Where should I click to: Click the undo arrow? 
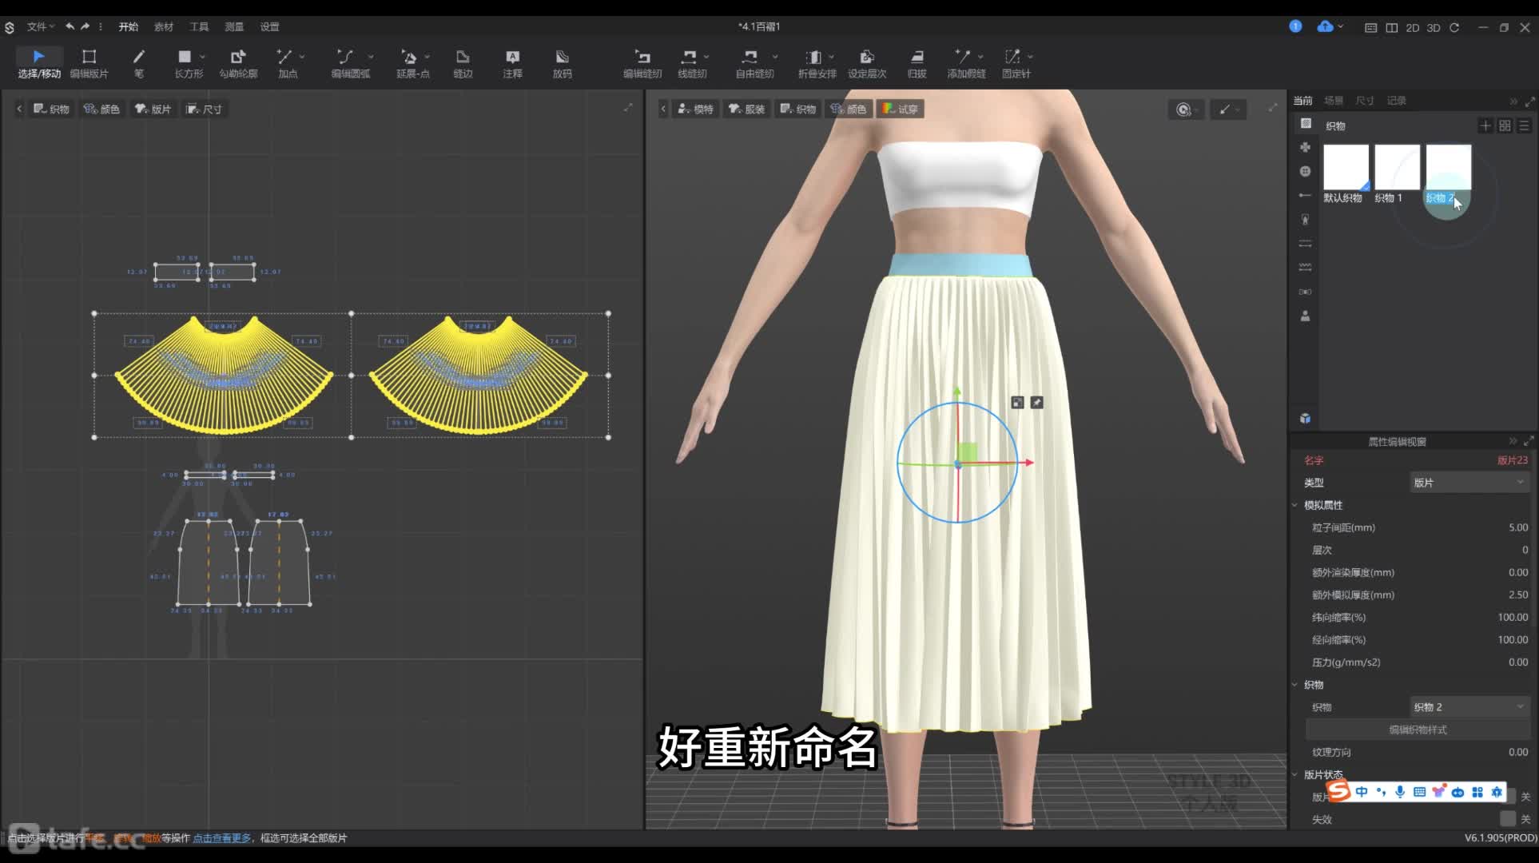(x=70, y=26)
